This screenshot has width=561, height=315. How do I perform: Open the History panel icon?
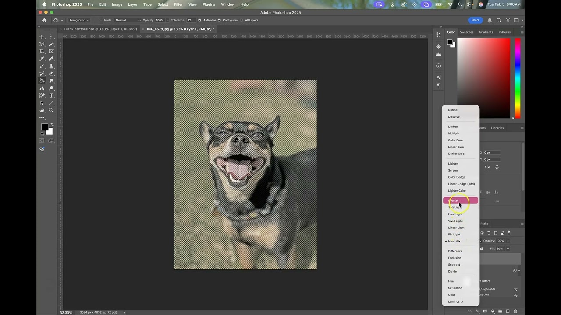point(438,35)
